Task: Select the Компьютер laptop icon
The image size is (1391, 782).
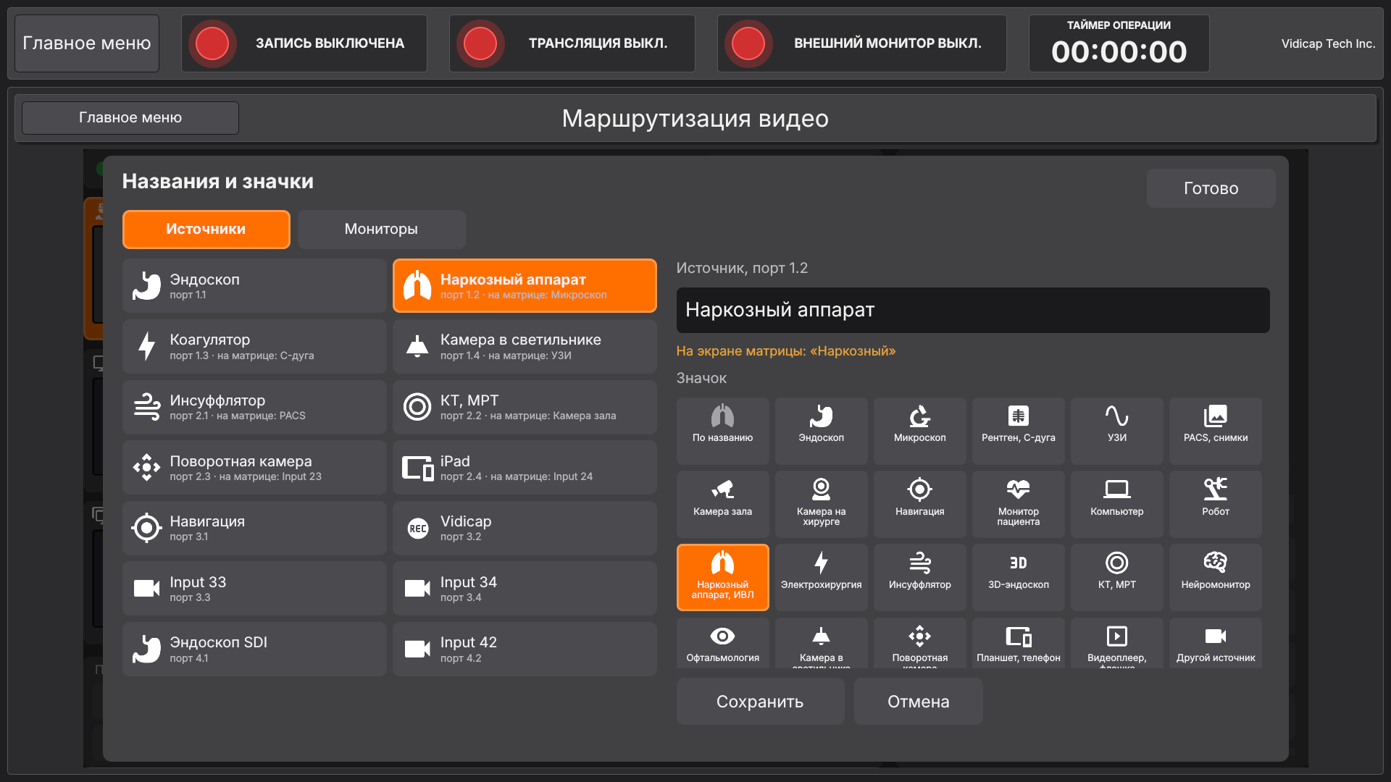Action: click(x=1116, y=504)
